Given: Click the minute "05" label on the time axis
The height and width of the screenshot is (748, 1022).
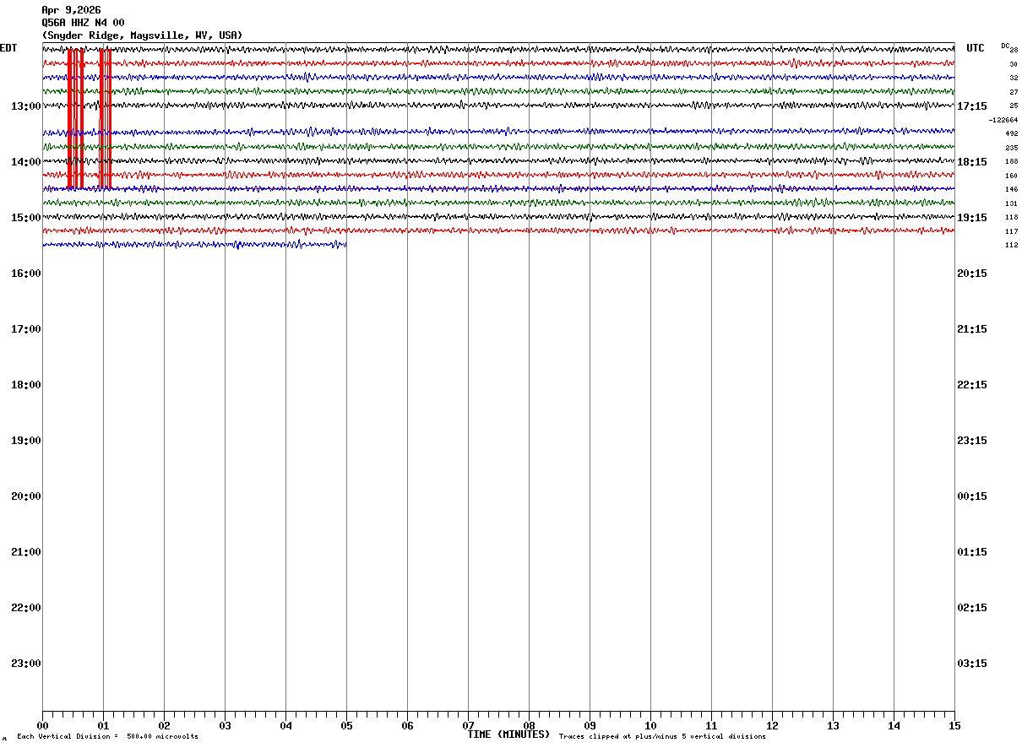Looking at the screenshot, I should [x=346, y=726].
